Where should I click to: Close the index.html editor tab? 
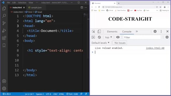pos(24,7)
